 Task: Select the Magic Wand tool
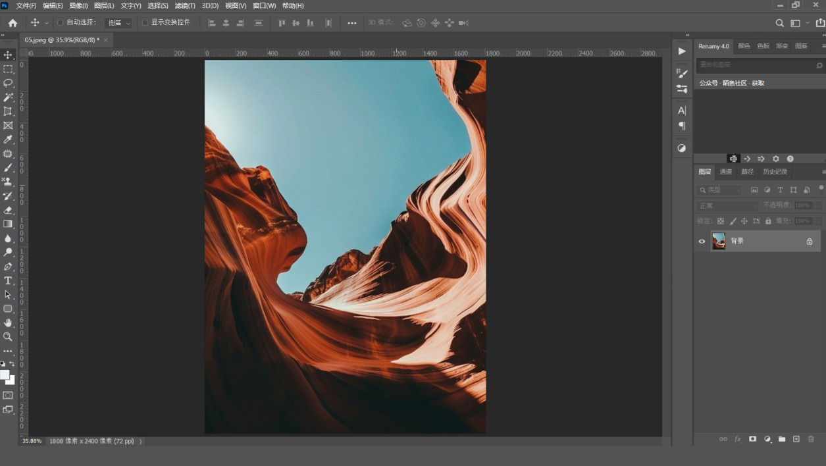click(x=8, y=97)
